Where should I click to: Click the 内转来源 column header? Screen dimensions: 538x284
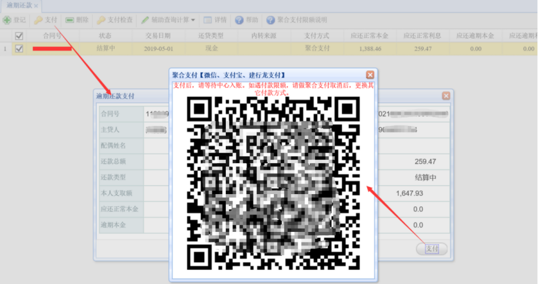tap(264, 35)
